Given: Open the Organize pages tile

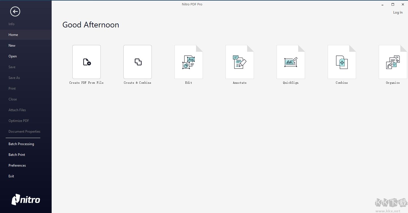Looking at the screenshot, I should click(x=393, y=62).
